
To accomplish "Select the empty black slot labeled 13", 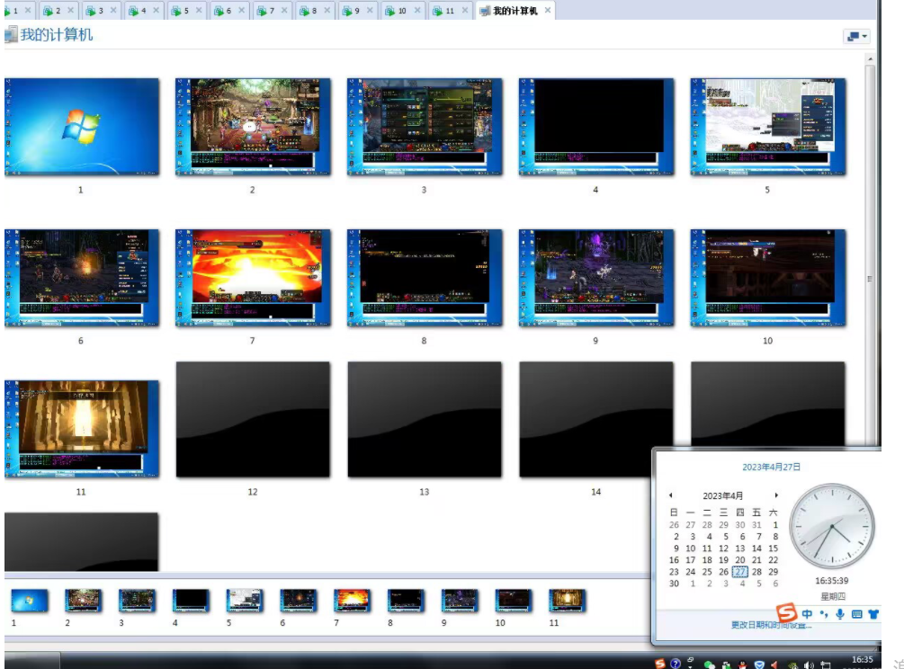I will tap(425, 420).
